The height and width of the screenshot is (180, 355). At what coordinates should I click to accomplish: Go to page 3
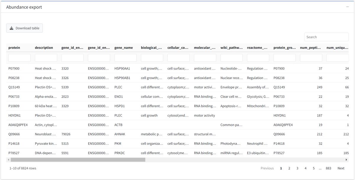tap(297, 168)
